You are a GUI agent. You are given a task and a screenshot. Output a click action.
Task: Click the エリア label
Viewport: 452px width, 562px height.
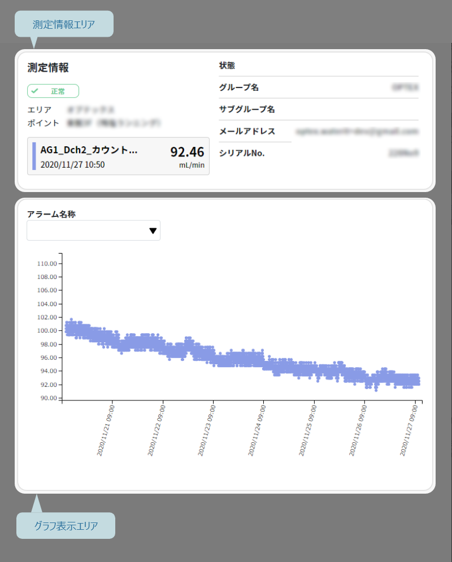pyautogui.click(x=40, y=110)
